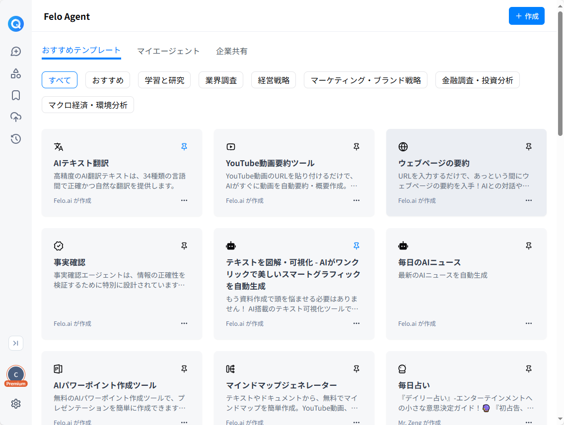Screen dimensions: 564x425
Task: Filter by 学習と研究 category
Action: tap(164, 80)
